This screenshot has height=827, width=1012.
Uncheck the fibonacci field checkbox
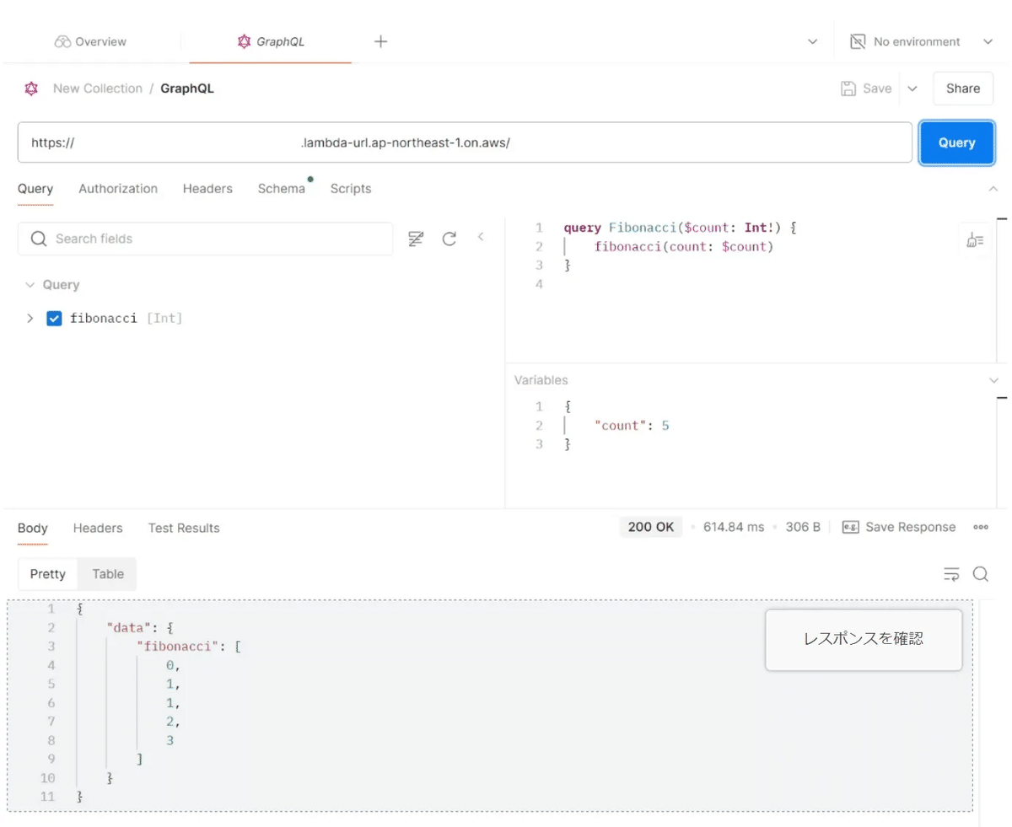[54, 318]
